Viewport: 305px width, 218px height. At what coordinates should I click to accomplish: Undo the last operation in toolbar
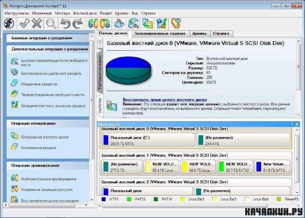[65, 24]
